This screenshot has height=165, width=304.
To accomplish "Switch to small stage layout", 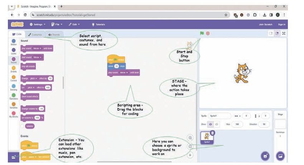I will 271,33.
